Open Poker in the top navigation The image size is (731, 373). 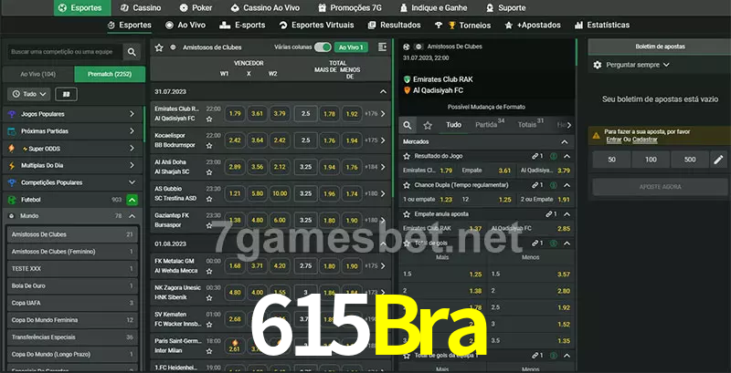[196, 8]
